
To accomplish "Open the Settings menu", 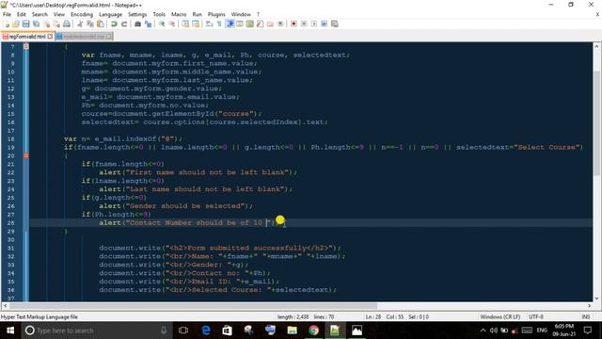I will click(137, 14).
